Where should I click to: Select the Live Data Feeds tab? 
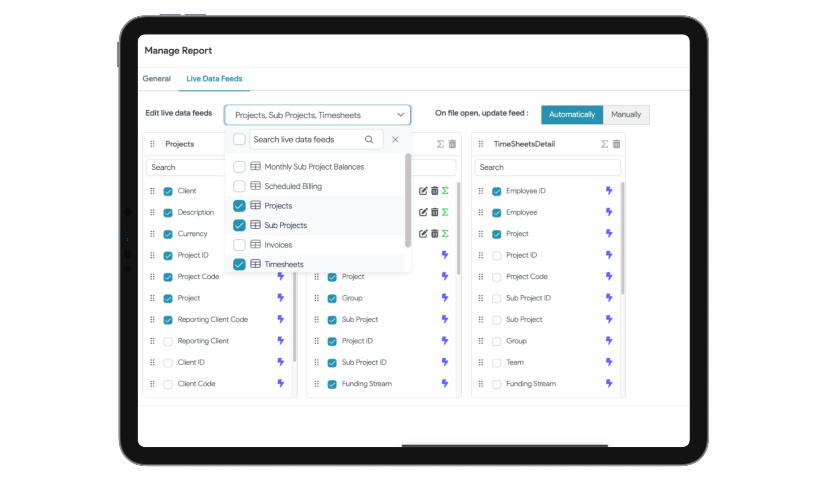click(x=214, y=78)
